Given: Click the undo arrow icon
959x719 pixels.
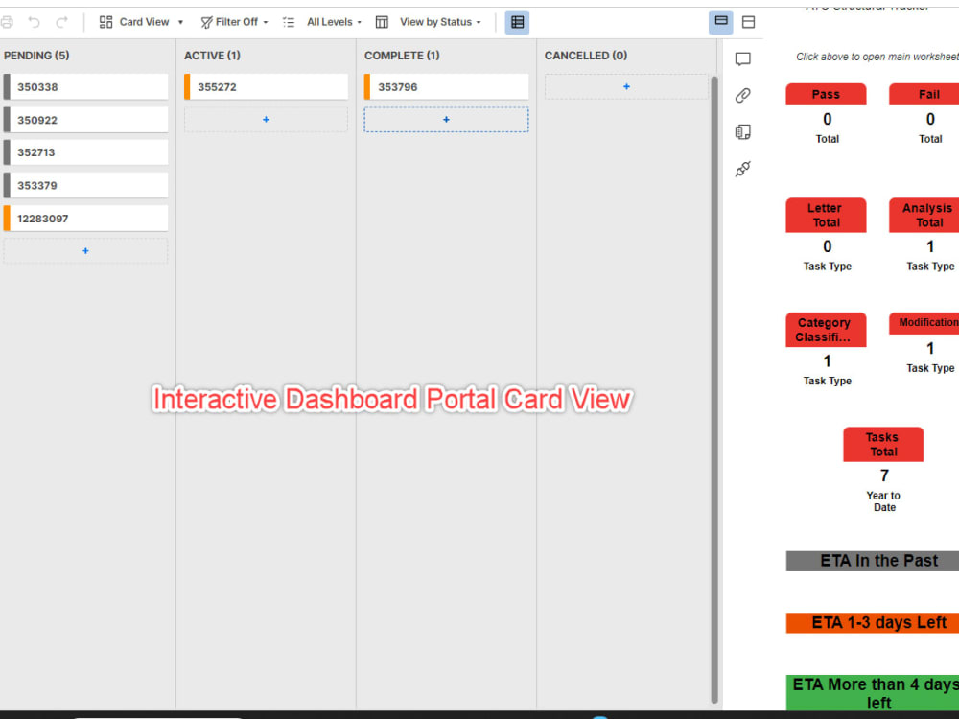Looking at the screenshot, I should [x=36, y=21].
